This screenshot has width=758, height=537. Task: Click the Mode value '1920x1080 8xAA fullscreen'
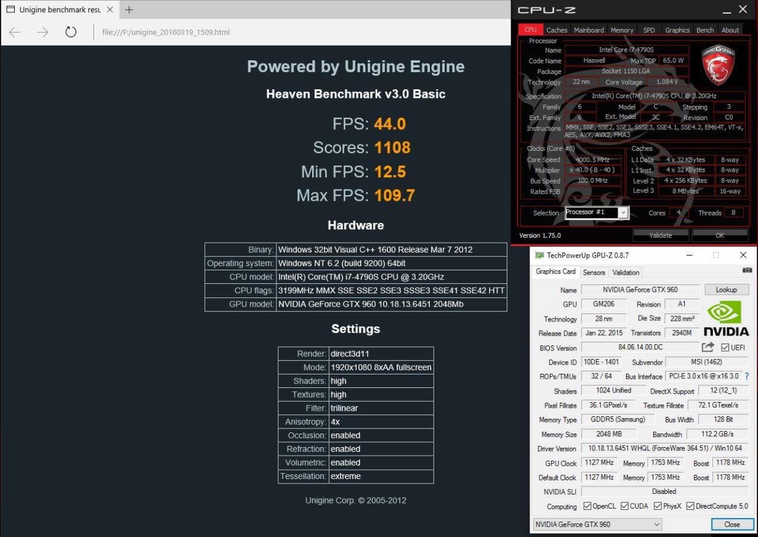[x=381, y=368]
